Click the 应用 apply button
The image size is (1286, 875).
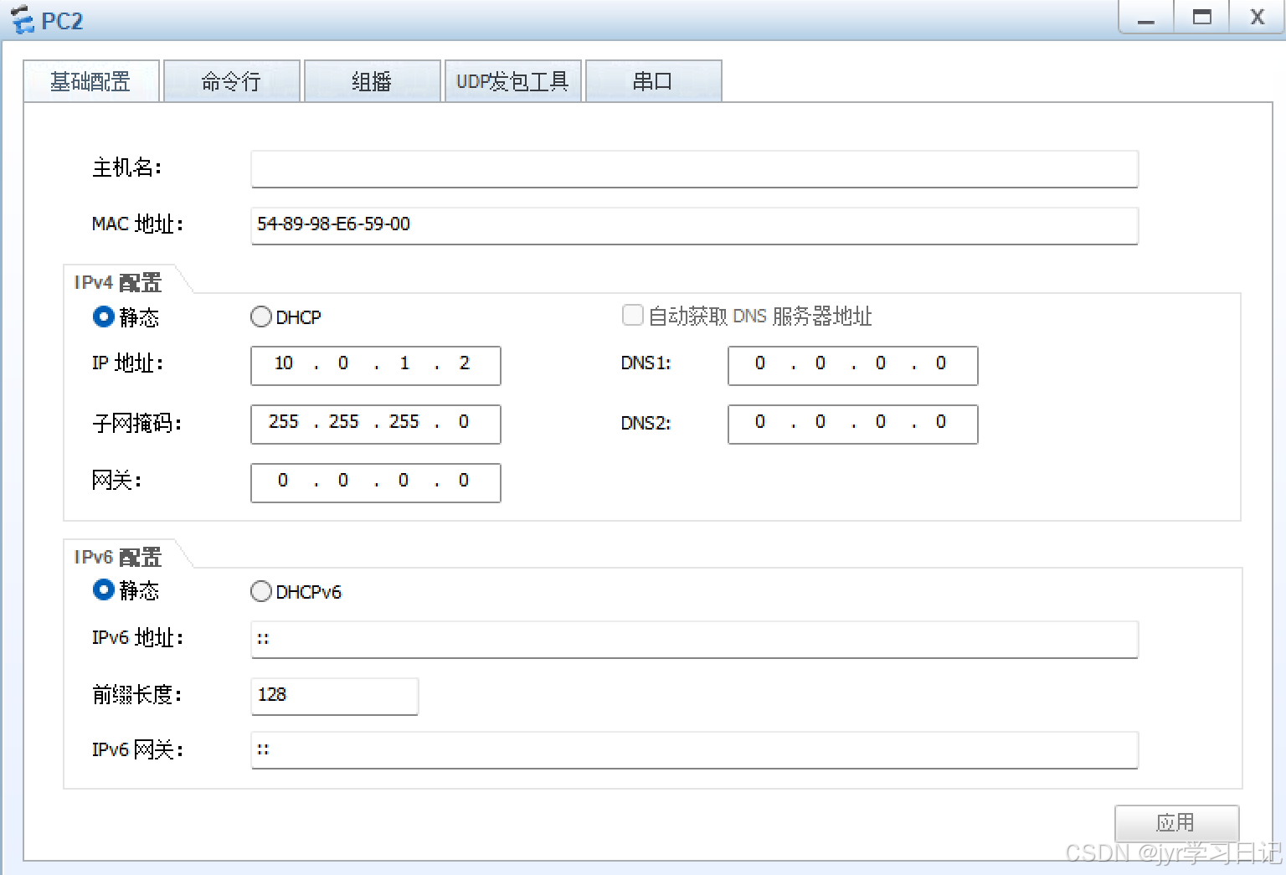coord(1176,823)
